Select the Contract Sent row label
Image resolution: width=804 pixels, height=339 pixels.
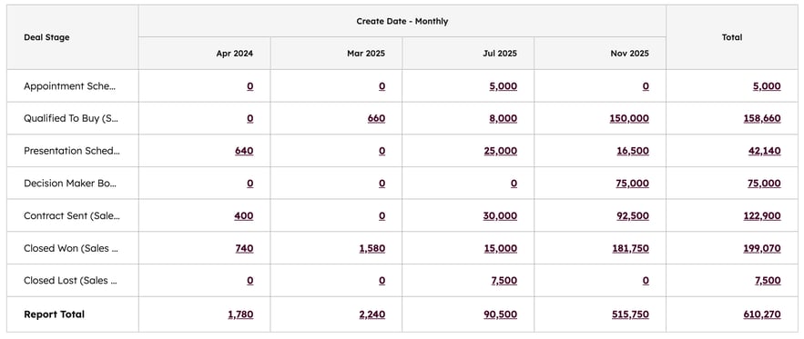tap(72, 216)
